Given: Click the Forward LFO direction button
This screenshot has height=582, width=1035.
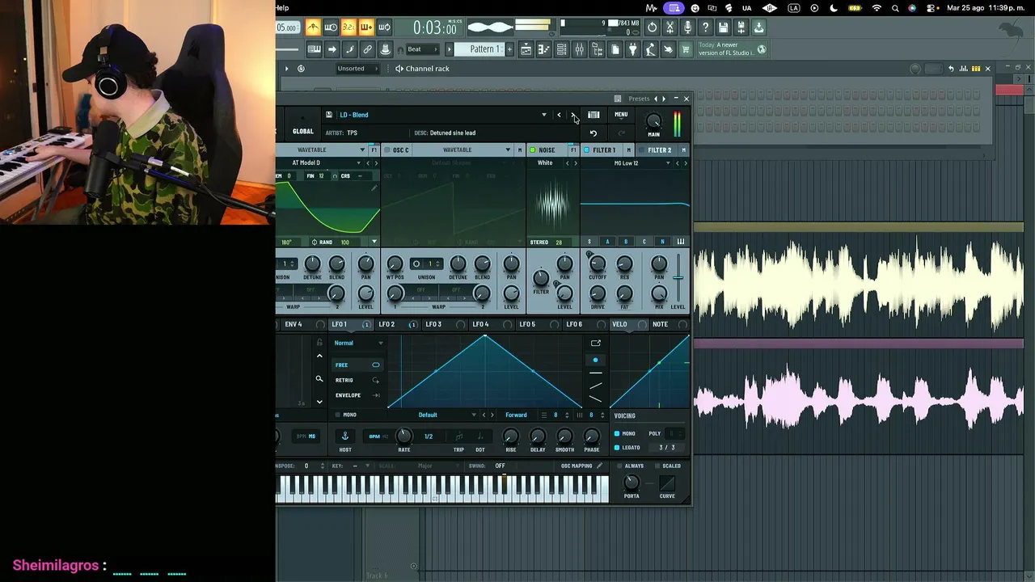Looking at the screenshot, I should pyautogui.click(x=516, y=415).
